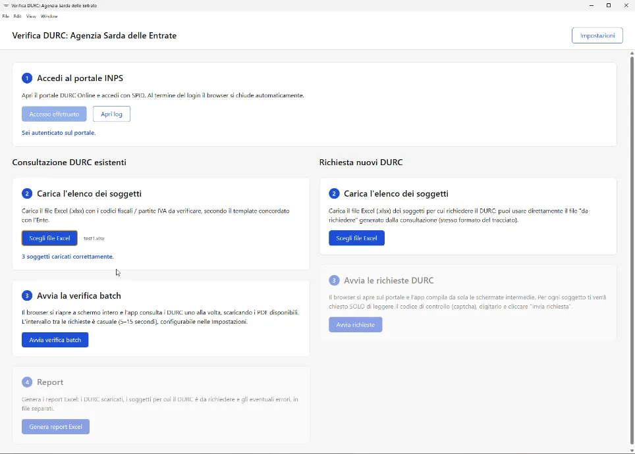Click the 'Avvia le richieste DURC' heading
The image size is (635, 454).
pyautogui.click(x=389, y=280)
